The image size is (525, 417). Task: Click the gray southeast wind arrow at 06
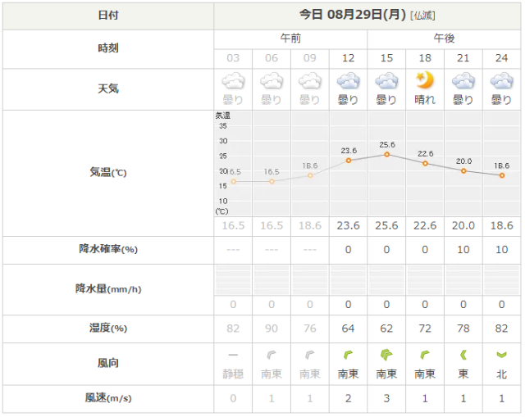[272, 355]
